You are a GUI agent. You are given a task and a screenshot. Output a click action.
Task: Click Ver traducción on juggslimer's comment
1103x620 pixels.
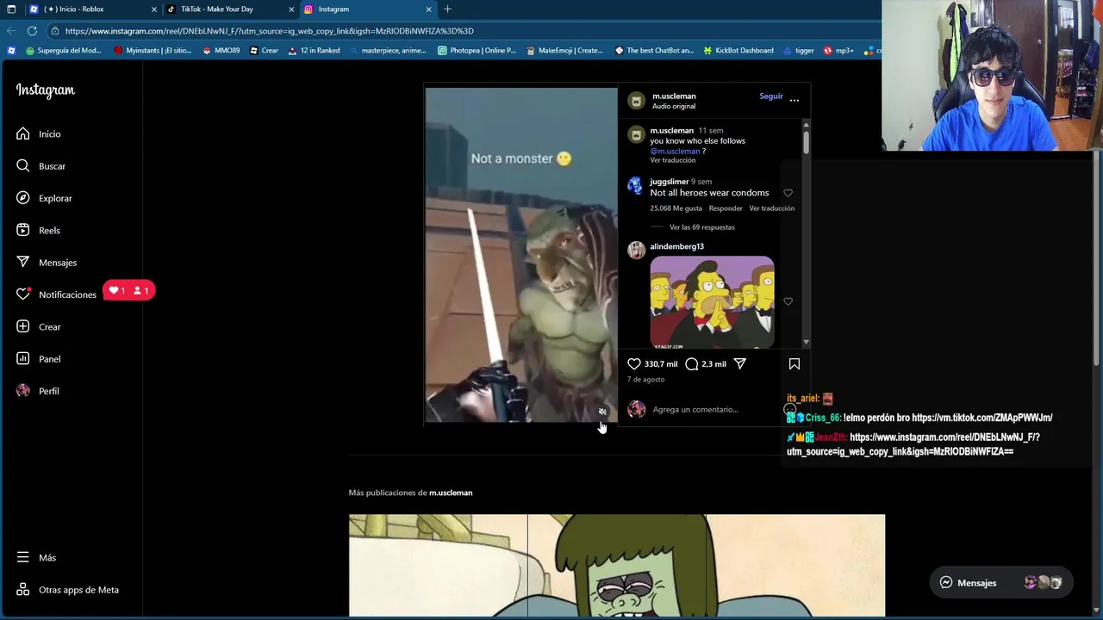point(772,208)
